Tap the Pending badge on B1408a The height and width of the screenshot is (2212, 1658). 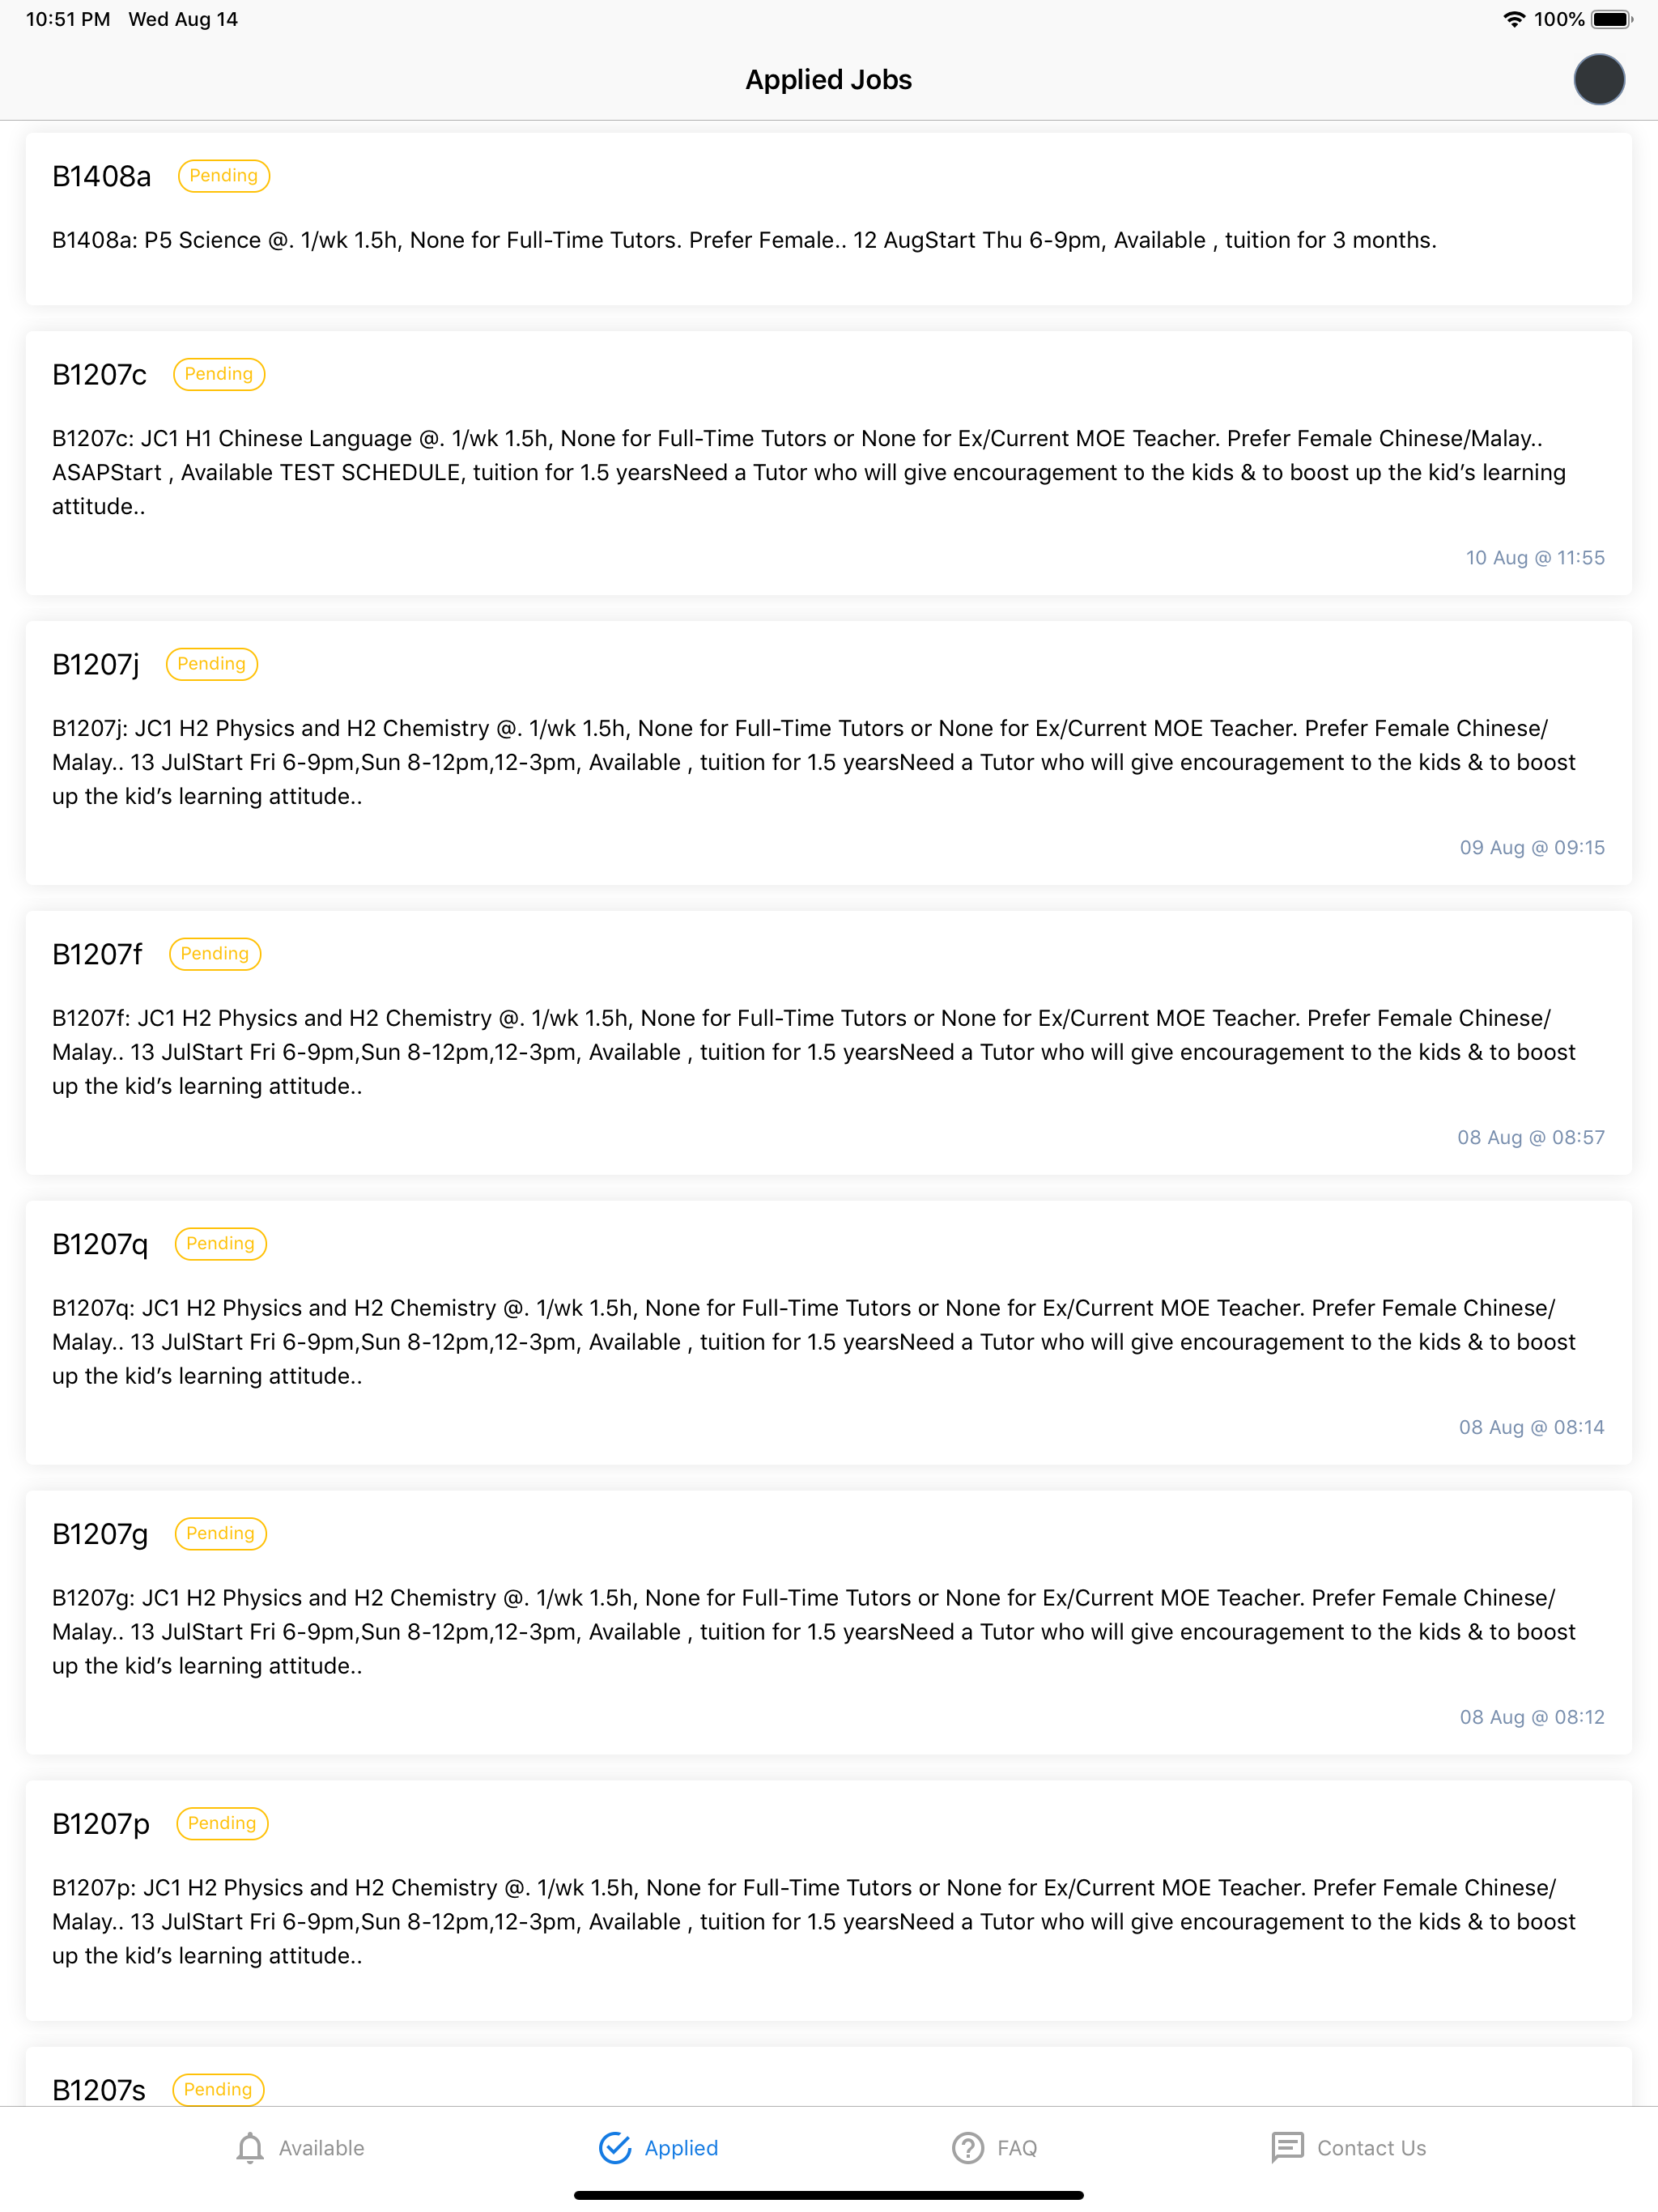point(224,176)
